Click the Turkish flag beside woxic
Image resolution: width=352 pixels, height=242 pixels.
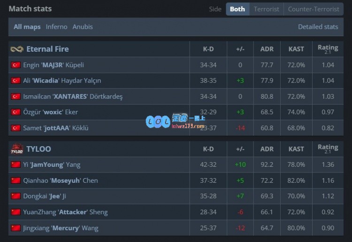point(15,112)
